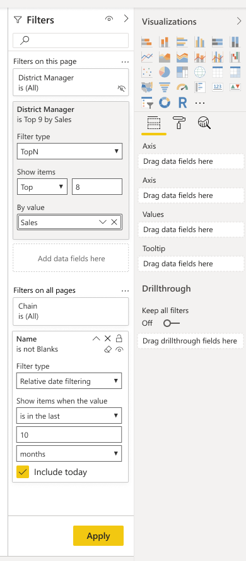This screenshot has height=561, width=246.
Task: Click the Tooltip field well
Action: [x=191, y=264]
